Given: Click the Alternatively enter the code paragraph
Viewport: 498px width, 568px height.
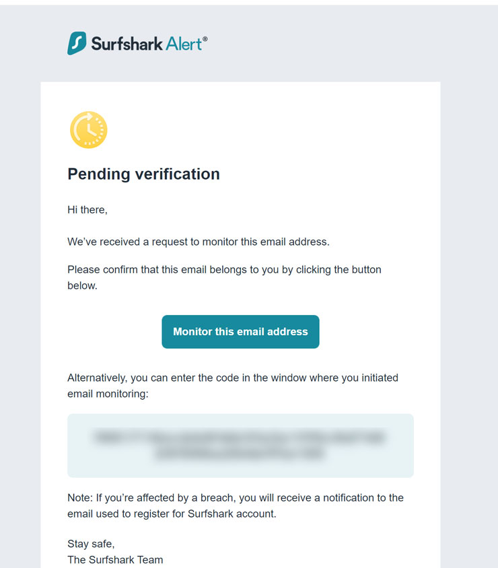Looking at the screenshot, I should coord(232,378).
